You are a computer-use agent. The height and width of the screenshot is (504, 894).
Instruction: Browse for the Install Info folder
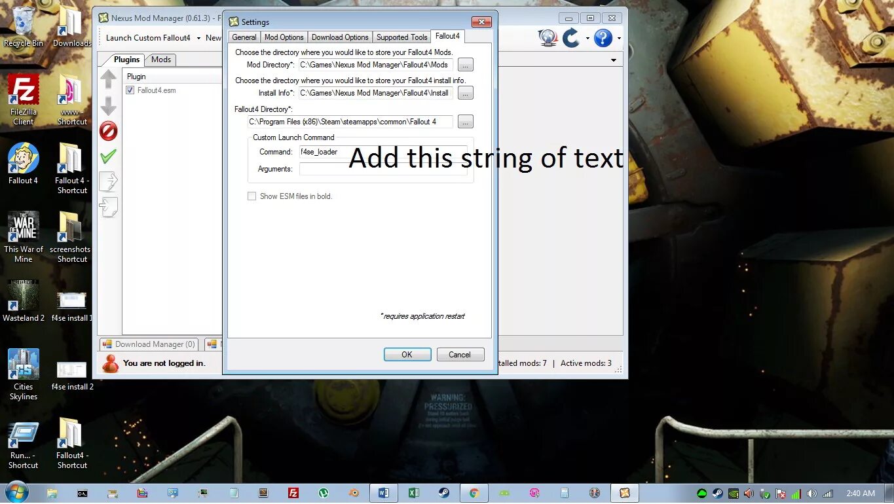click(465, 93)
